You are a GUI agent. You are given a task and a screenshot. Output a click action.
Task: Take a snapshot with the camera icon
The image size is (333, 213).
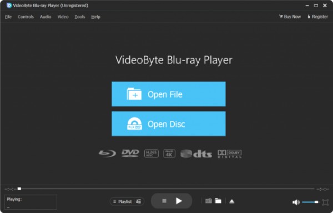pos(209,201)
